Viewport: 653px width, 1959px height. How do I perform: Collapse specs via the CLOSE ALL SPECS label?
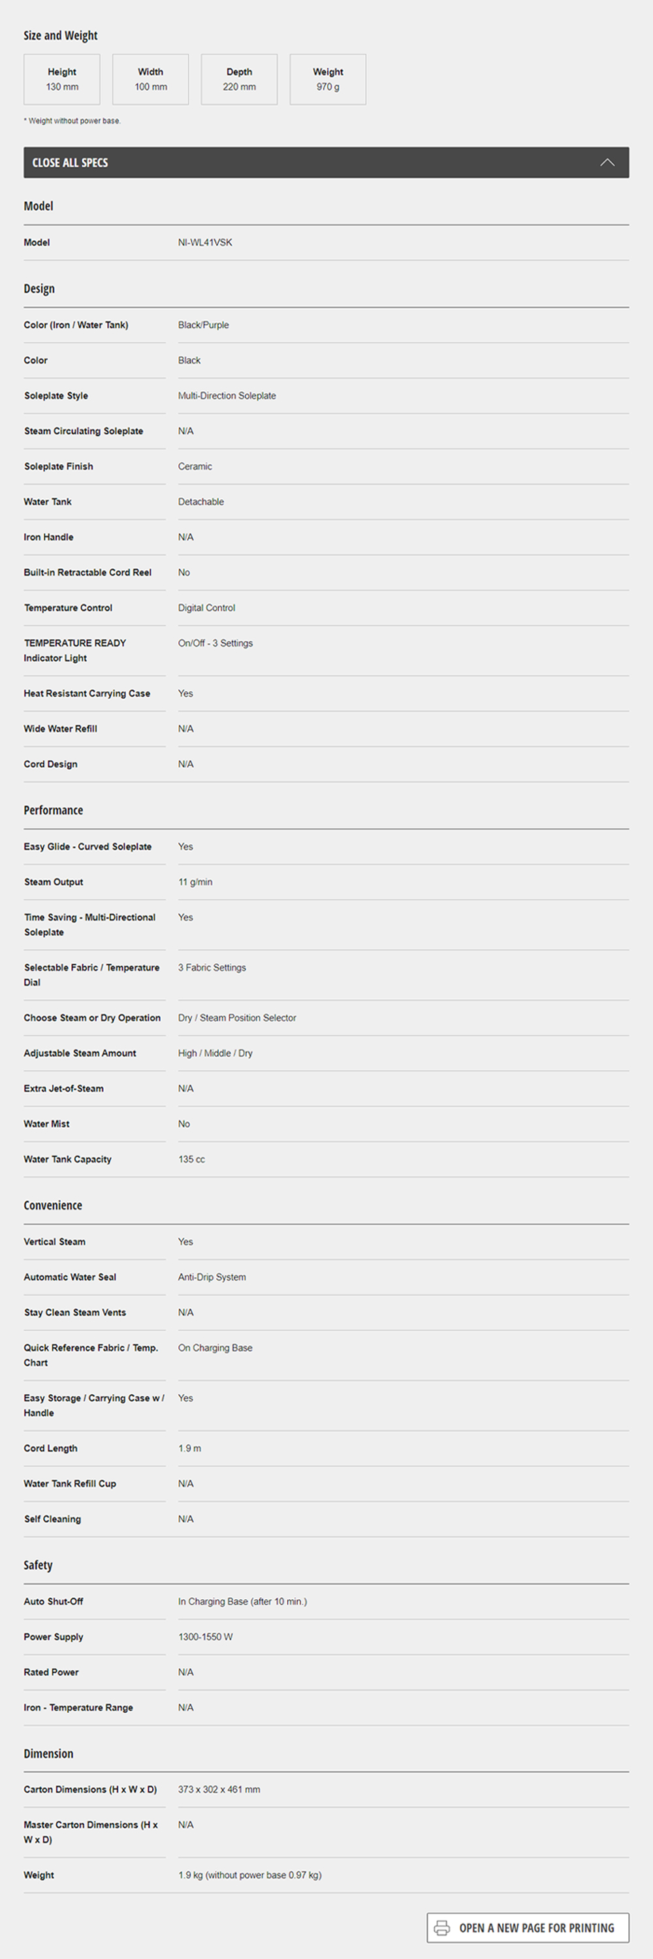tap(70, 163)
